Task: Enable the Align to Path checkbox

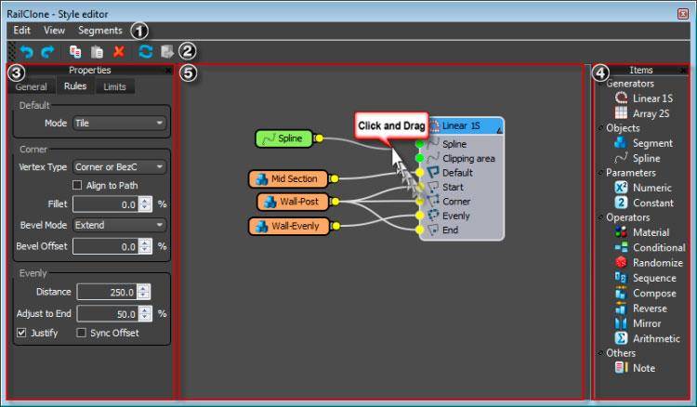Action: pos(77,186)
